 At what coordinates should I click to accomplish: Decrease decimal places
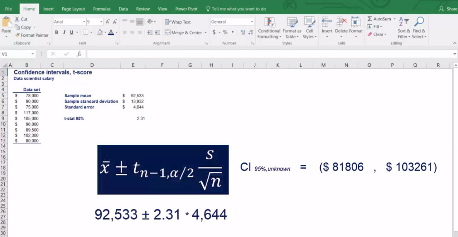pyautogui.click(x=251, y=32)
